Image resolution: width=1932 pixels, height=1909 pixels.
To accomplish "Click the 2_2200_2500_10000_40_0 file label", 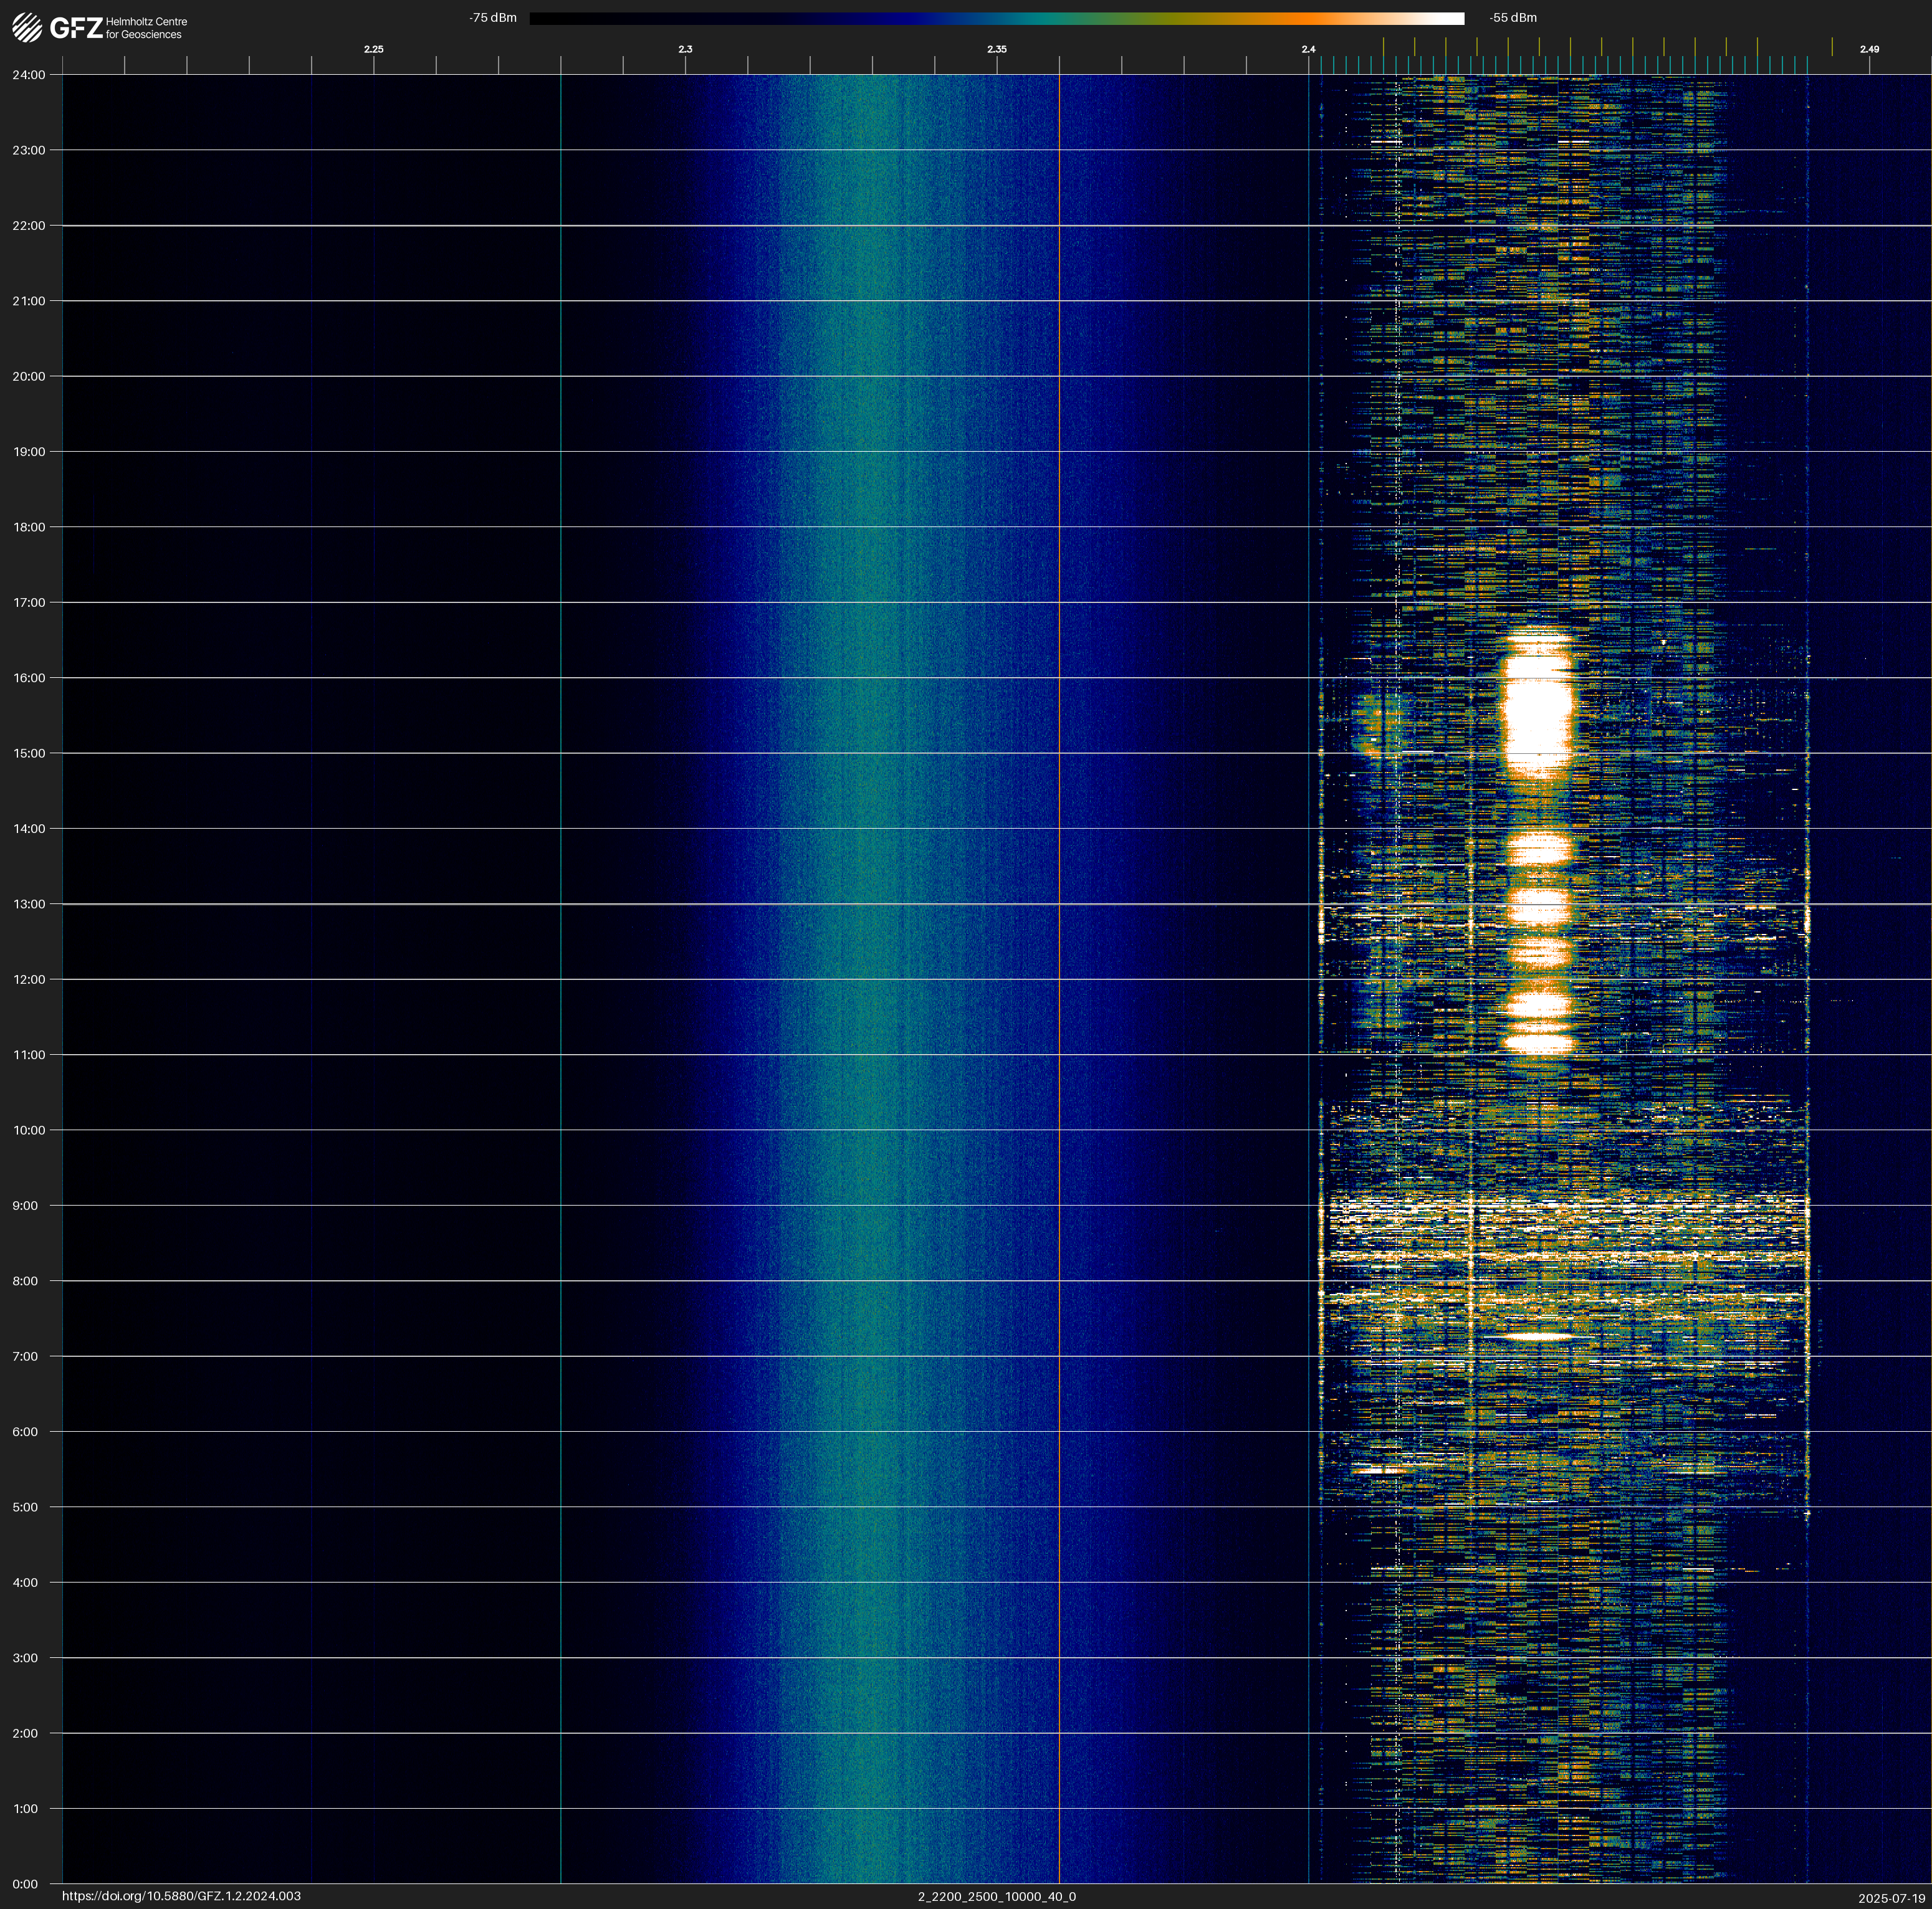I will (x=996, y=1896).
